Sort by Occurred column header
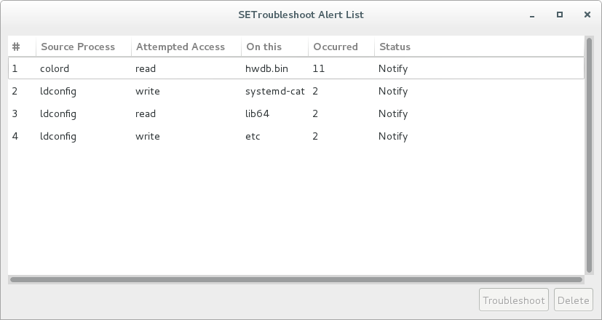The image size is (602, 320). tap(341, 47)
